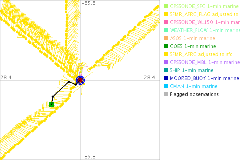Click the GPSSONDE_SFC light green legend swatch
Image resolution: width=240 pixels, height=160 pixels.
click(166, 6)
